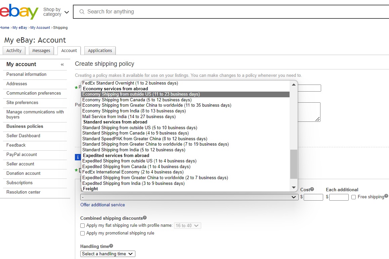Click help icon for Combined shipping discounts
Screen dimensions: 389x259
tap(145, 218)
